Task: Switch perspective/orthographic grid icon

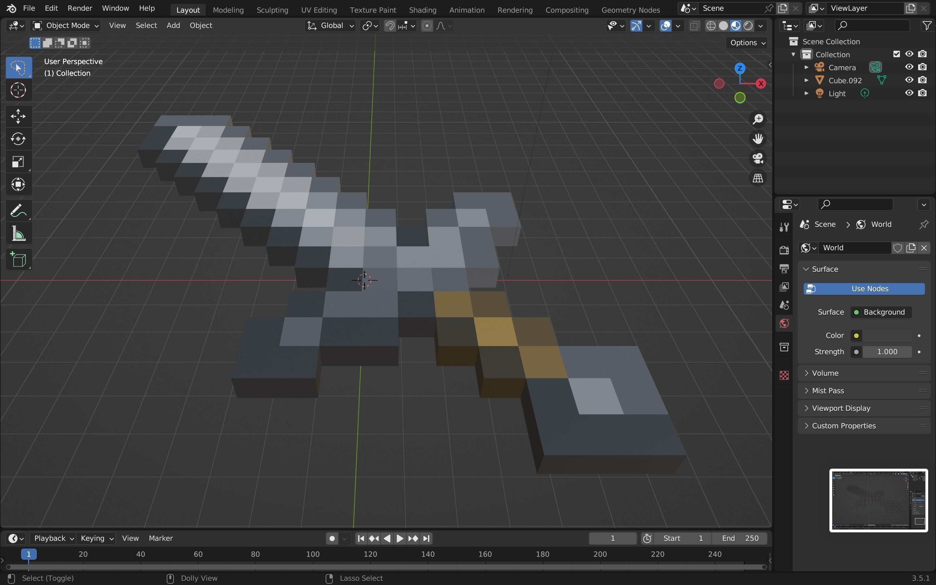Action: click(758, 178)
